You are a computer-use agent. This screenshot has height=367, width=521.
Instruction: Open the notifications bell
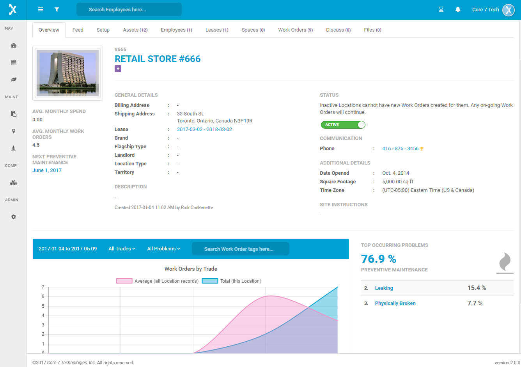click(x=458, y=9)
